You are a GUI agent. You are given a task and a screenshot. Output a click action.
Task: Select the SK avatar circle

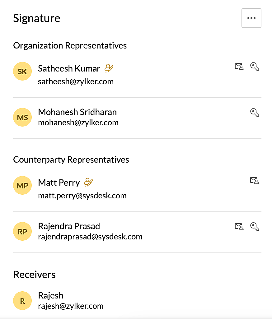pos(22,71)
